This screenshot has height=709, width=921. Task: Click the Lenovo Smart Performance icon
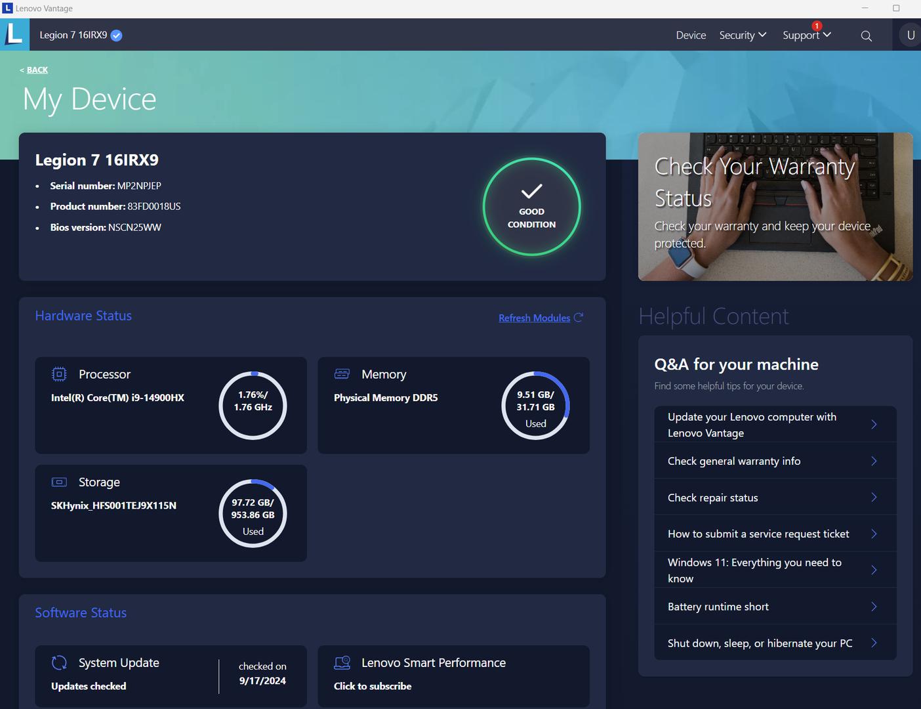(x=342, y=663)
